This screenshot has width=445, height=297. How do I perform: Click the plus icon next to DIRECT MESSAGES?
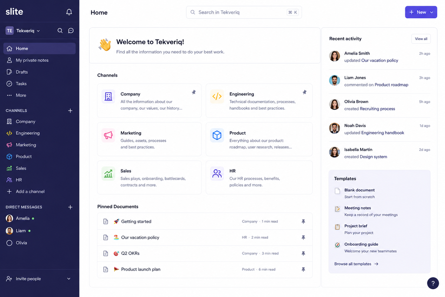click(70, 207)
